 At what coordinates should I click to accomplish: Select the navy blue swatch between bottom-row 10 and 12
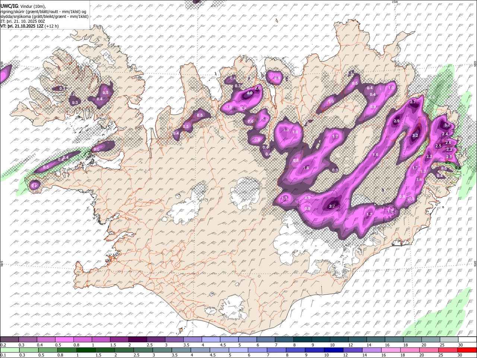(334, 350)
